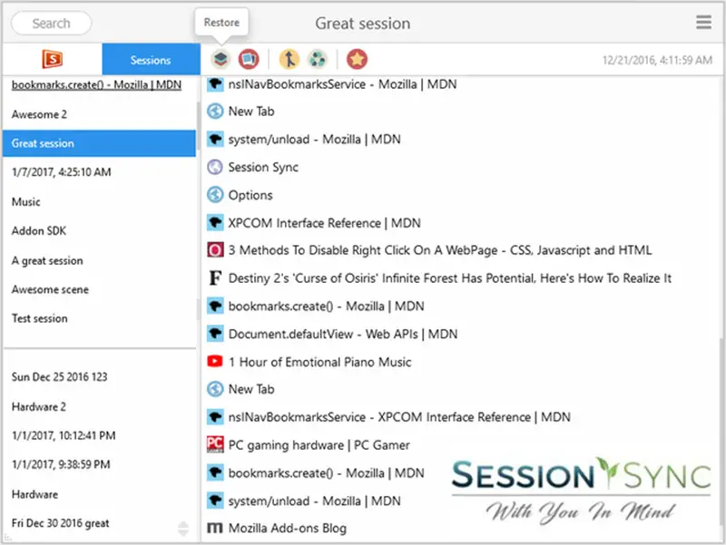
Task: Switch to the orange S history tab
Action: [52, 60]
